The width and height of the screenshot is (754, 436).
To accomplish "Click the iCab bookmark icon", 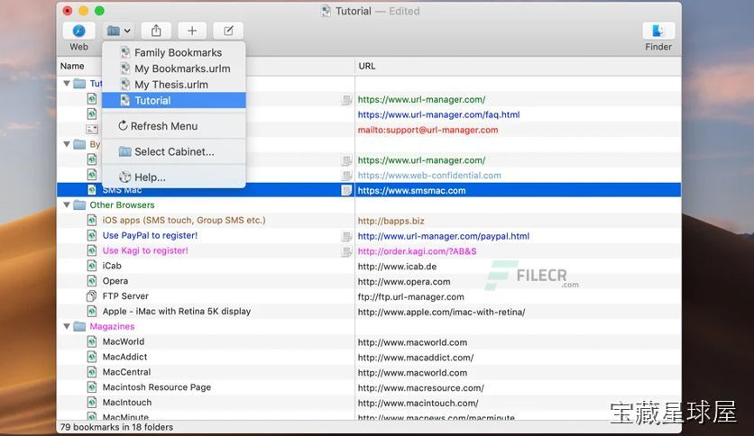I will 92,266.
